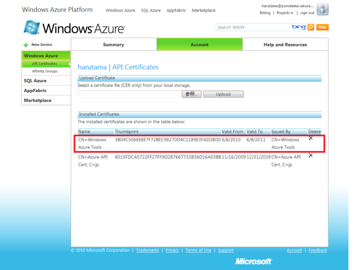Open the Account footer link
Image resolution: width=354 pixels, height=270 pixels.
pyautogui.click(x=294, y=250)
